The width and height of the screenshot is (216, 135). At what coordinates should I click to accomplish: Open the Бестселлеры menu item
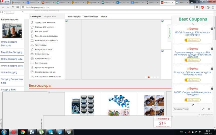(91, 16)
